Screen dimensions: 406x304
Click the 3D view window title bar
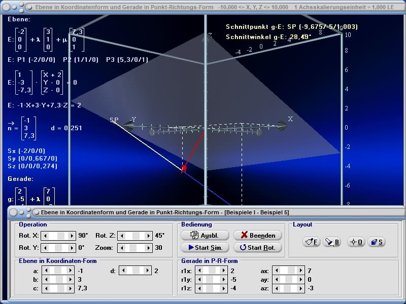tap(203, 7)
